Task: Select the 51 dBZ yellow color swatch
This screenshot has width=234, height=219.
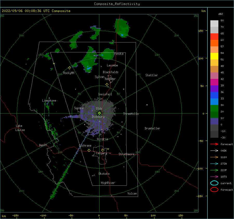Action: point(214,56)
